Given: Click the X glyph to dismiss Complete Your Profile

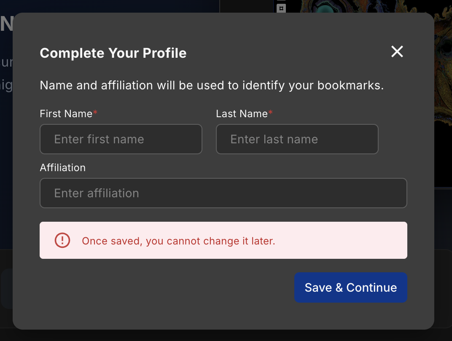Looking at the screenshot, I should pyautogui.click(x=397, y=51).
